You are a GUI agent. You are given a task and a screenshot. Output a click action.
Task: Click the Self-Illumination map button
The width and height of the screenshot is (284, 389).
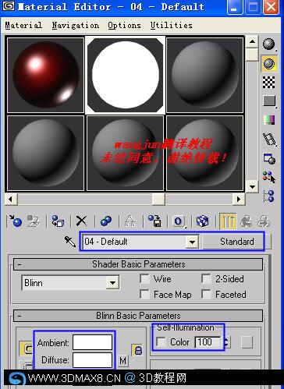click(x=247, y=342)
